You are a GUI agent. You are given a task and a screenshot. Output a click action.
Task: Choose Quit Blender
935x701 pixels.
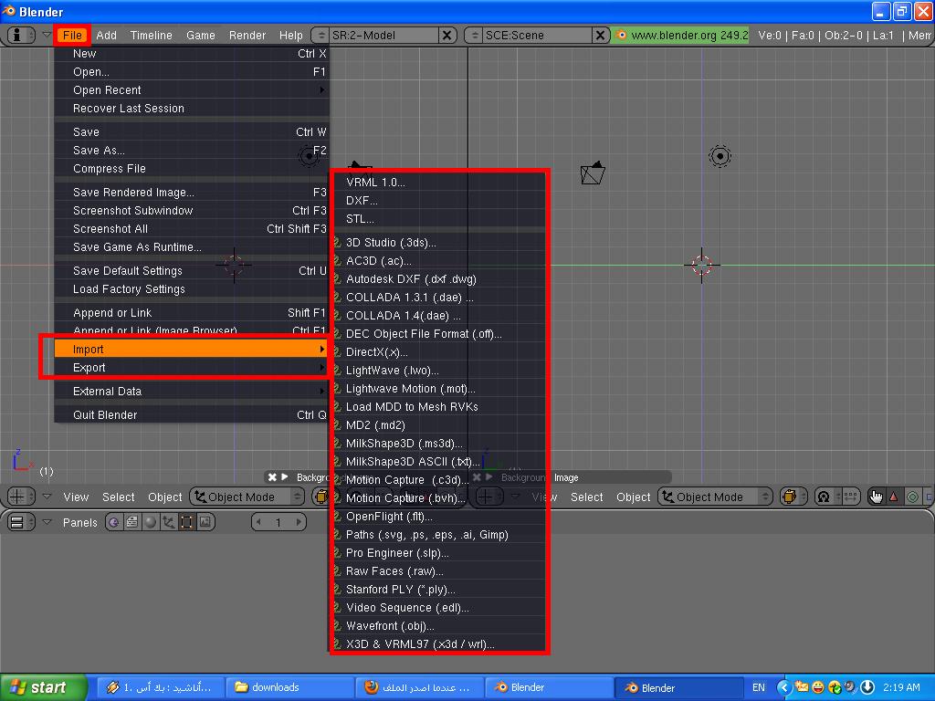[x=192, y=415]
